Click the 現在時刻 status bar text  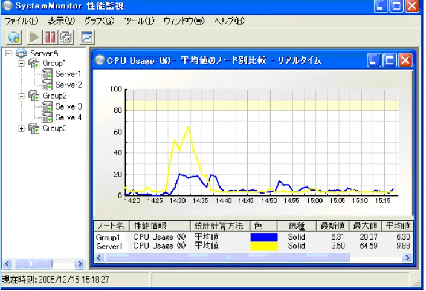[56, 280]
